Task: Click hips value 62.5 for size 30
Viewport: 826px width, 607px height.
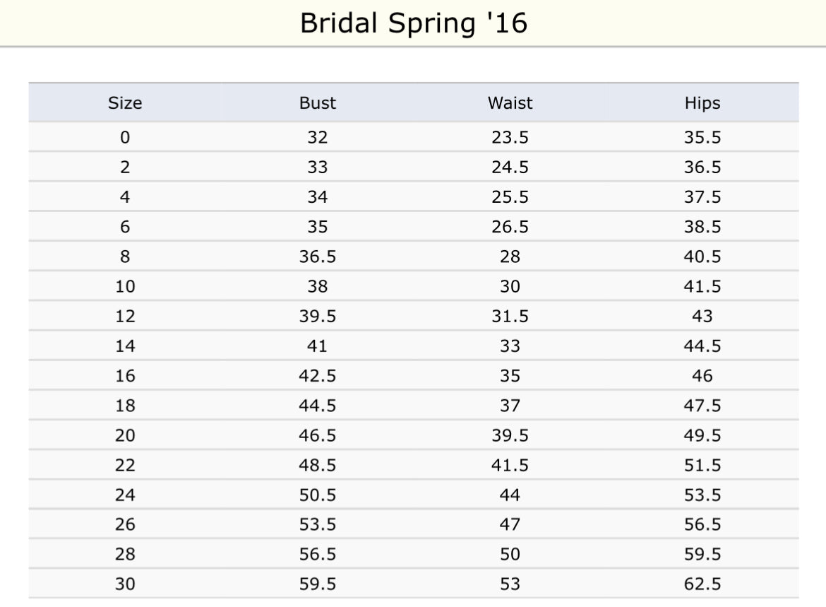Action: [x=702, y=584]
